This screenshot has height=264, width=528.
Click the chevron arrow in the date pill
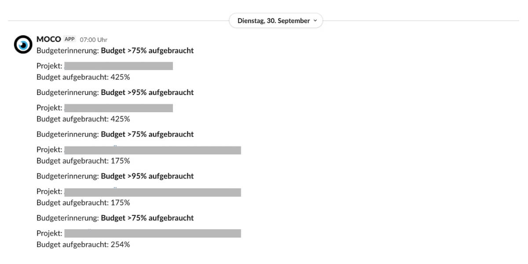[x=315, y=21]
